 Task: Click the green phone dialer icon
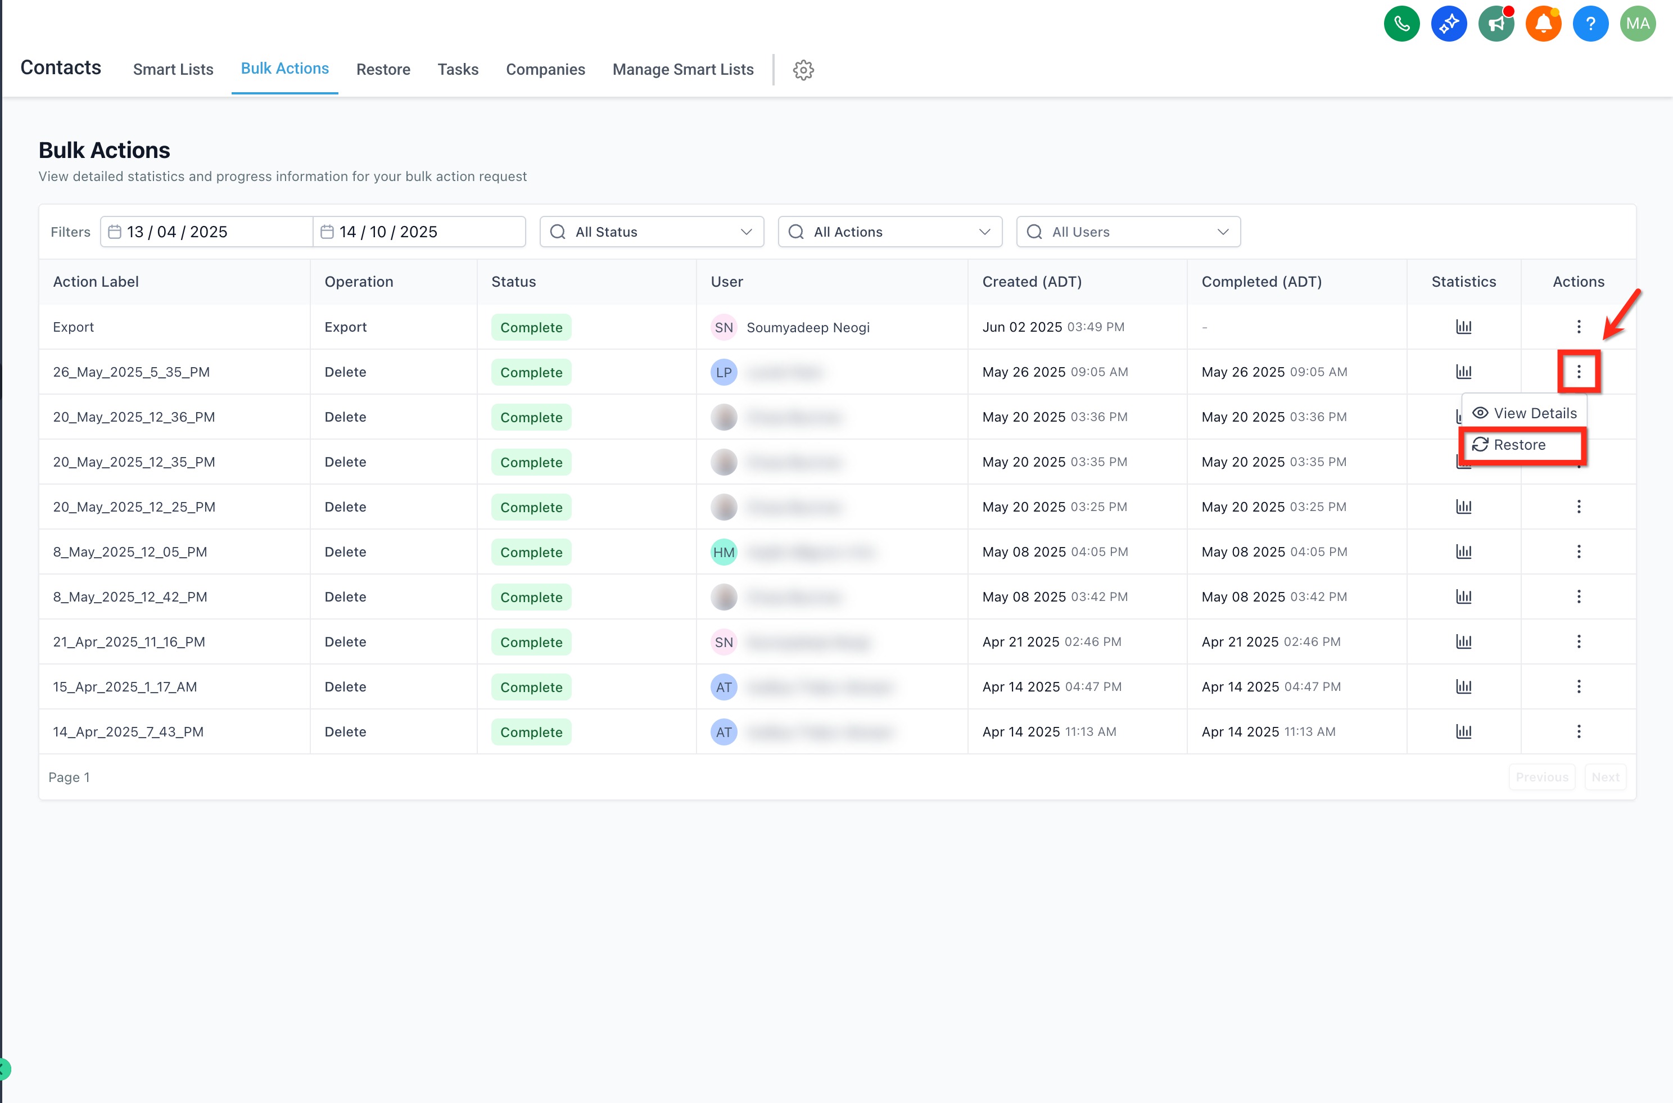(1401, 24)
